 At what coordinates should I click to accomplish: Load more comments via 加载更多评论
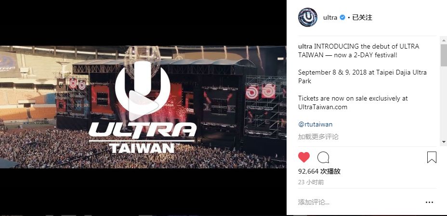pyautogui.click(x=318, y=137)
